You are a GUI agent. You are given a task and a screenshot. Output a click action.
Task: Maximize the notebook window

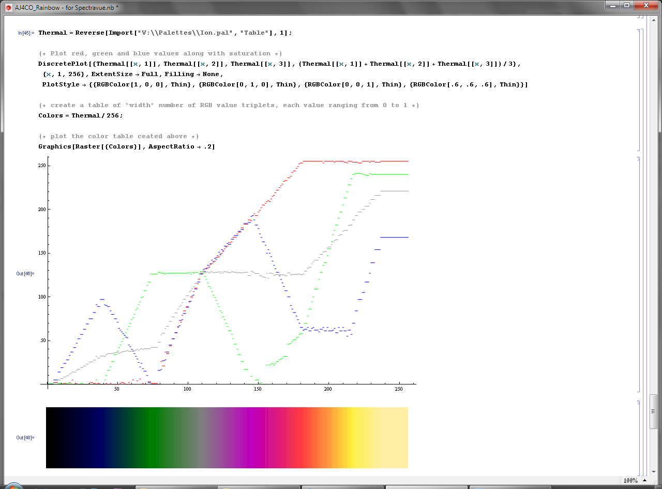tap(627, 6)
